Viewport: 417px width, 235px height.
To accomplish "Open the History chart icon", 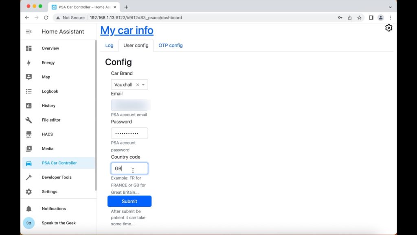I will [x=29, y=106].
